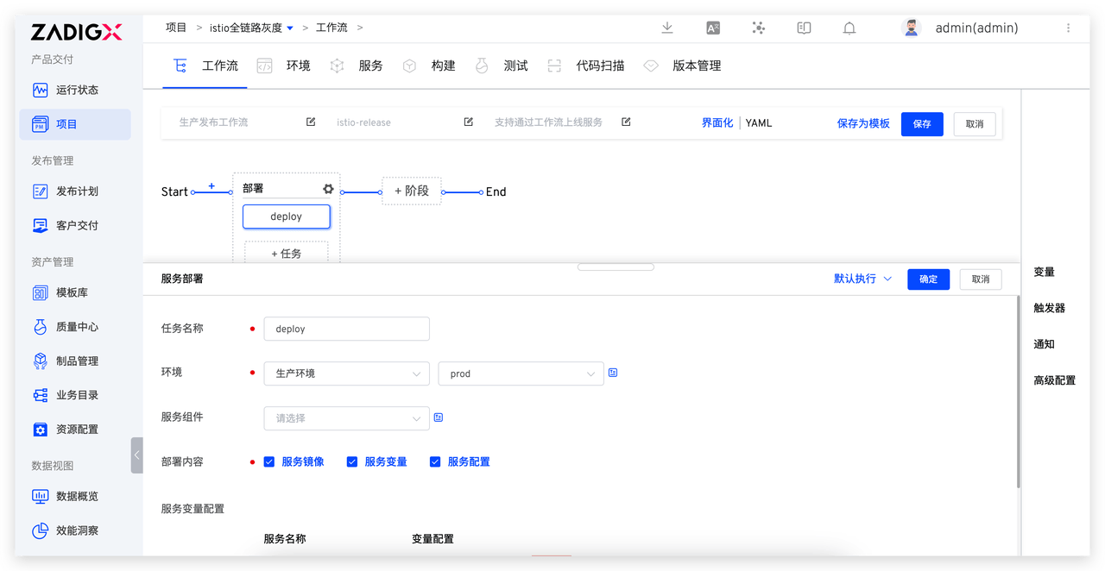Open the language switcher icon in the header
Viewport: 1105px width, 571px height.
pos(712,28)
